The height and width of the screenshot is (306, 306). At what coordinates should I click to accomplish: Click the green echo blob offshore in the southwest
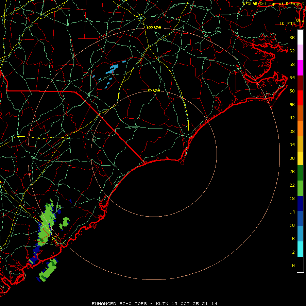[48, 270]
